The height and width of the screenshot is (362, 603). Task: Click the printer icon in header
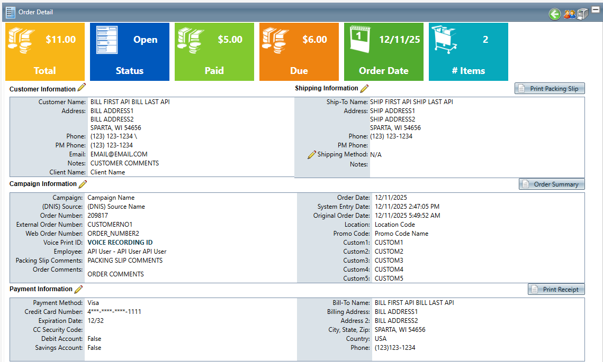coord(582,14)
